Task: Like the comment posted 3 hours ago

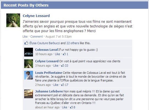Action: [56, 66]
